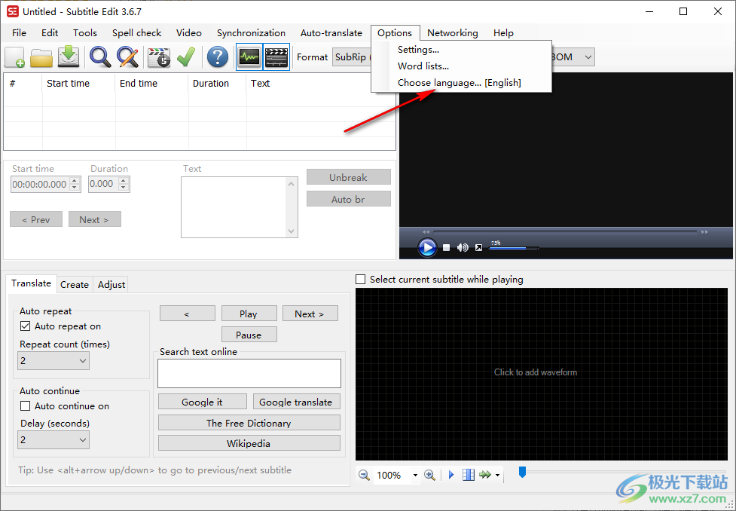Open The Free Dictionary lookup

(x=249, y=423)
